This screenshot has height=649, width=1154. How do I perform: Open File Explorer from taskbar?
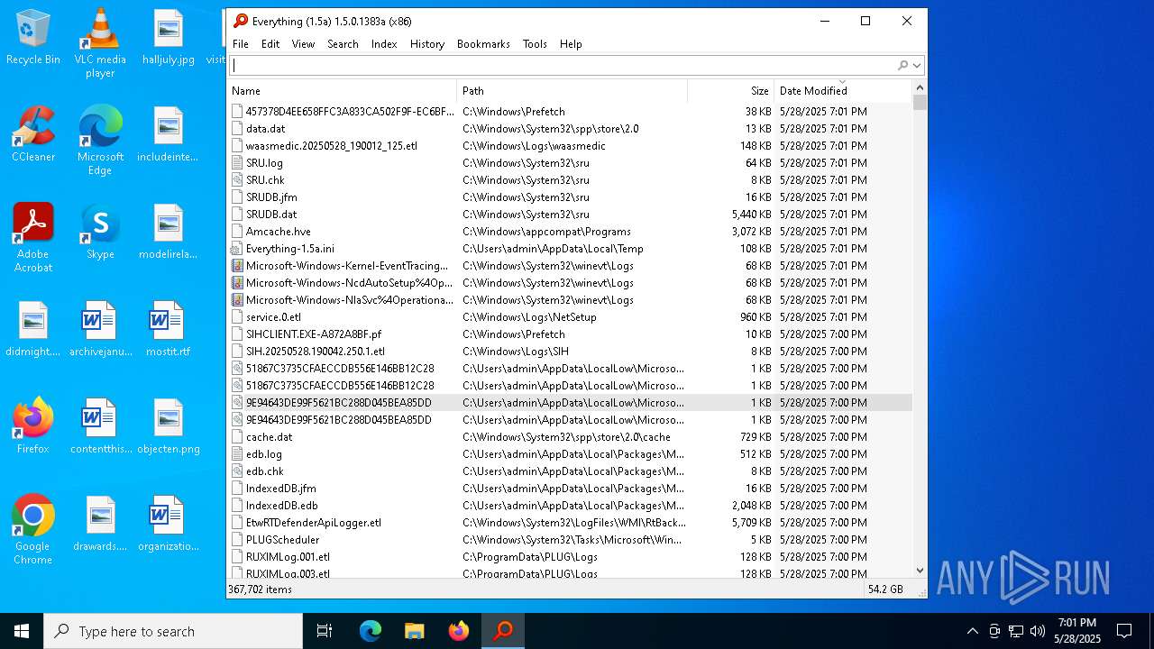[414, 631]
